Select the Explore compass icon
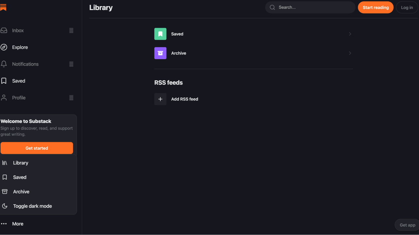Viewport: 419px width, 235px height. (4, 47)
